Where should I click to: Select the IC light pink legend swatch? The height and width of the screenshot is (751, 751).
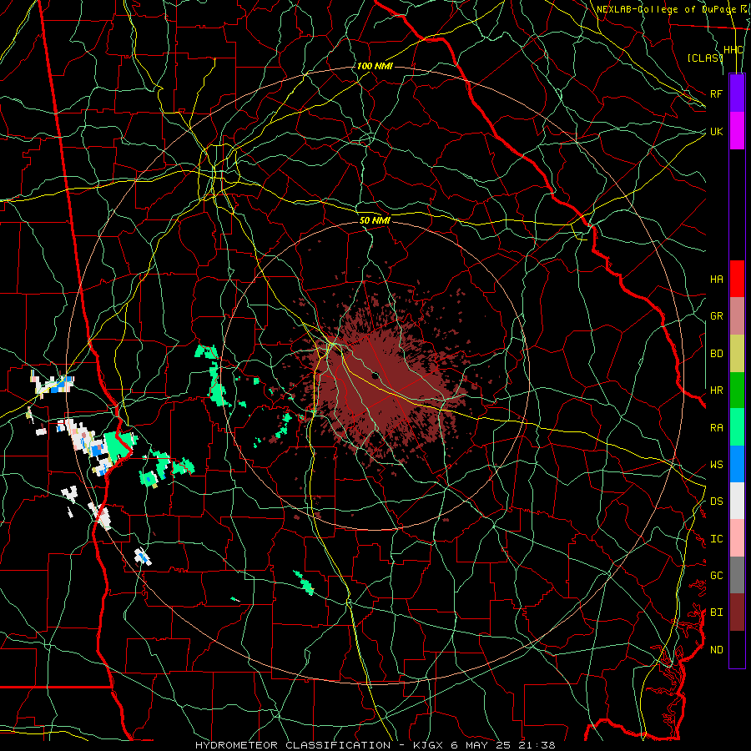(x=737, y=538)
